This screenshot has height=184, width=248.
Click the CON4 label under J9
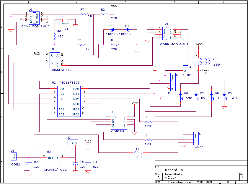click(x=199, y=147)
